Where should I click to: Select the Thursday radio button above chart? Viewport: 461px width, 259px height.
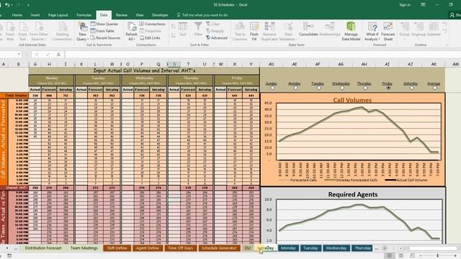click(x=365, y=88)
